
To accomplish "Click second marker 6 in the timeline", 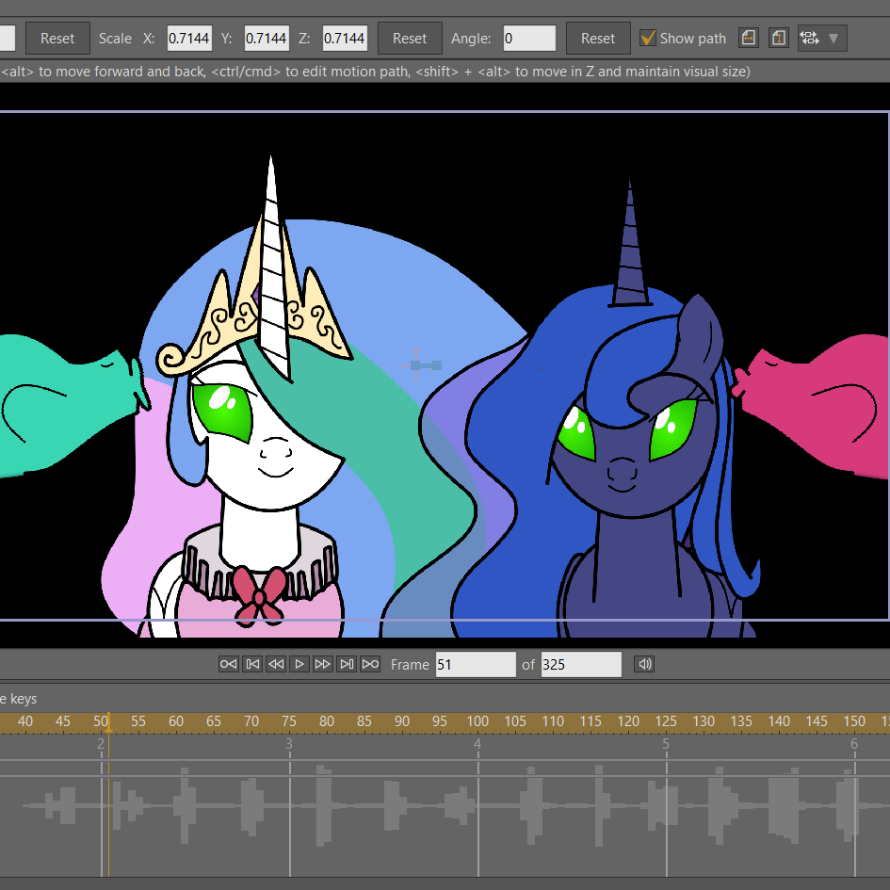I will 853,744.
